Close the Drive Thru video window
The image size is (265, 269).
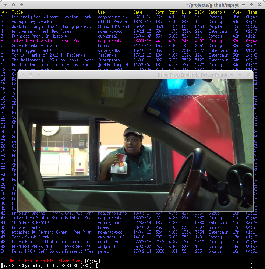[x=248, y=75]
